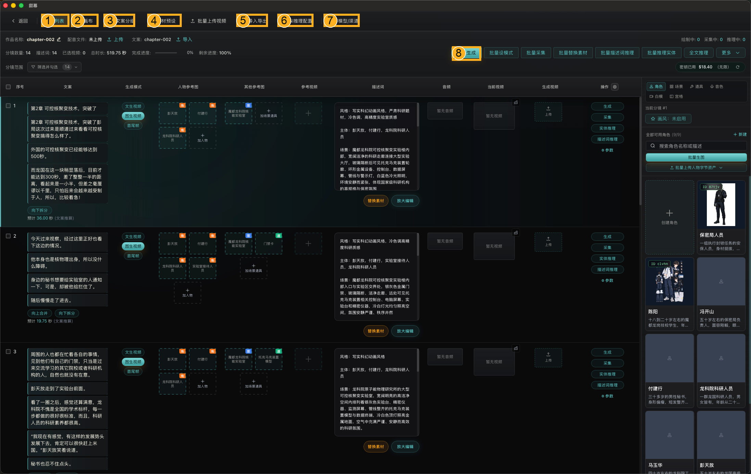This screenshot has height=474, width=751.
Task: Click the 全文推理 button
Action: coord(699,53)
